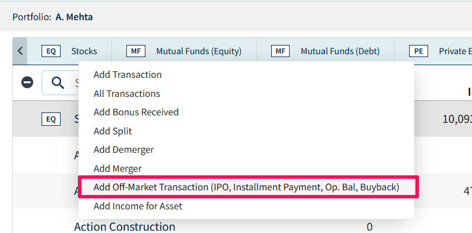
Task: Select Add Off-Market Transaction option
Action: click(246, 187)
